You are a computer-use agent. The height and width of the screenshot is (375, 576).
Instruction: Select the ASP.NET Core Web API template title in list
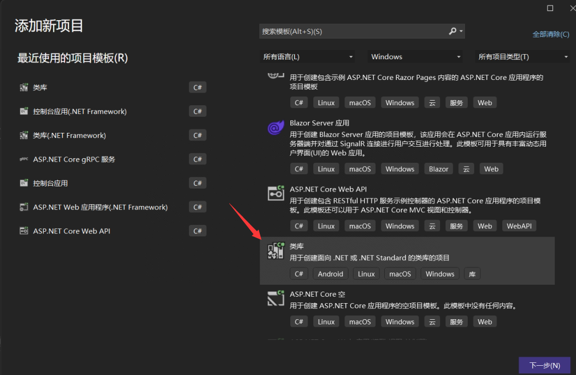click(x=328, y=189)
